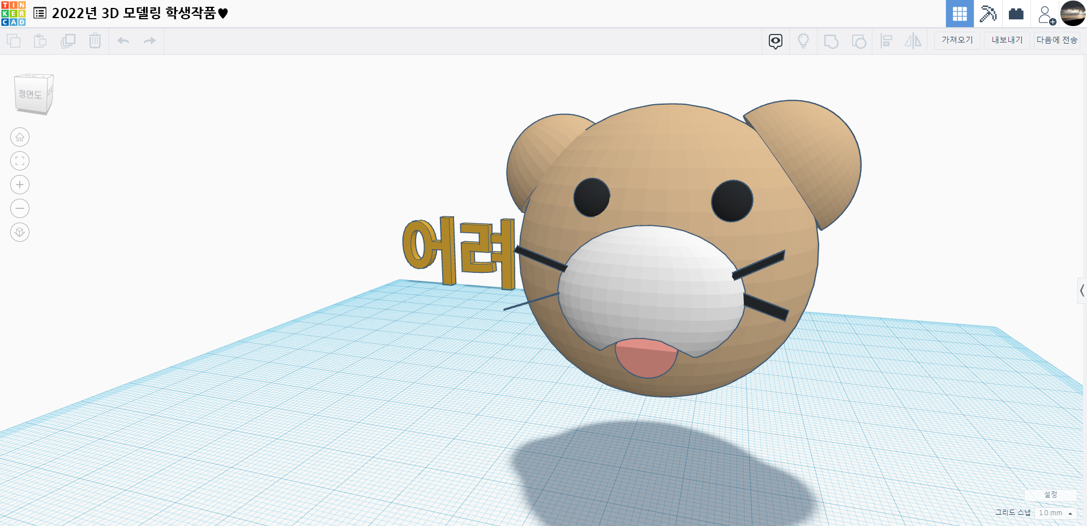Viewport: 1087px width, 526px height.
Task: Click the Fit all in view button
Action: click(20, 161)
